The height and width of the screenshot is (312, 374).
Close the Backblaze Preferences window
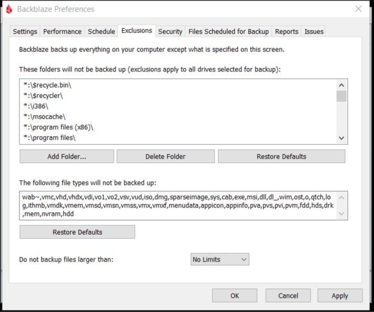pos(358,9)
